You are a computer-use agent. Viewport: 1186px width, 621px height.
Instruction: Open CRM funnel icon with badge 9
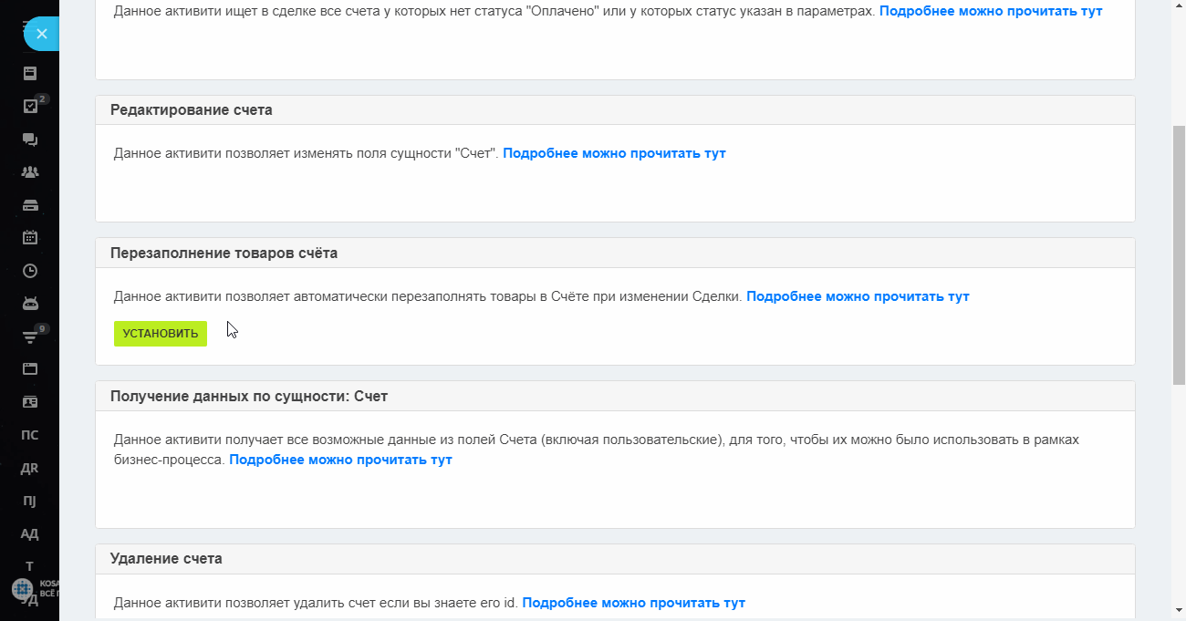(x=30, y=336)
